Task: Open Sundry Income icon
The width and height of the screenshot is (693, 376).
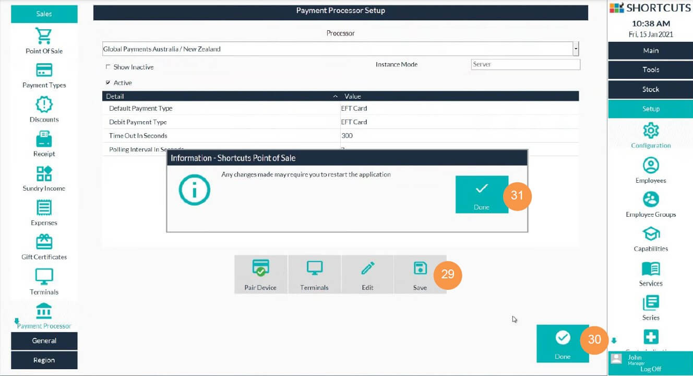Action: point(44,173)
